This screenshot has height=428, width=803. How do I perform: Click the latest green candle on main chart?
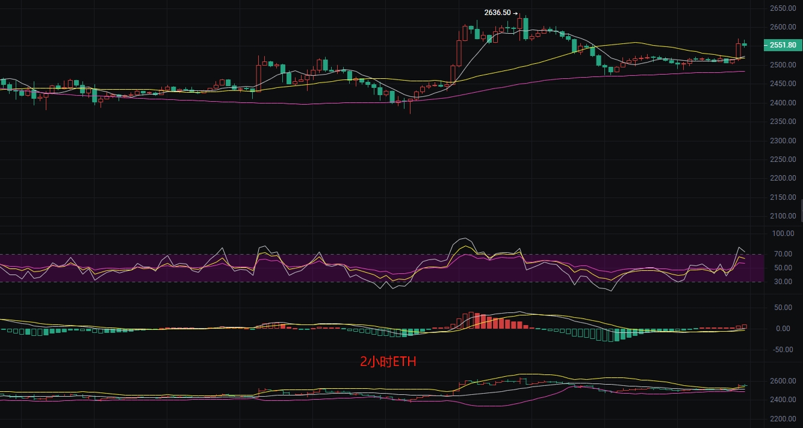tap(744, 44)
